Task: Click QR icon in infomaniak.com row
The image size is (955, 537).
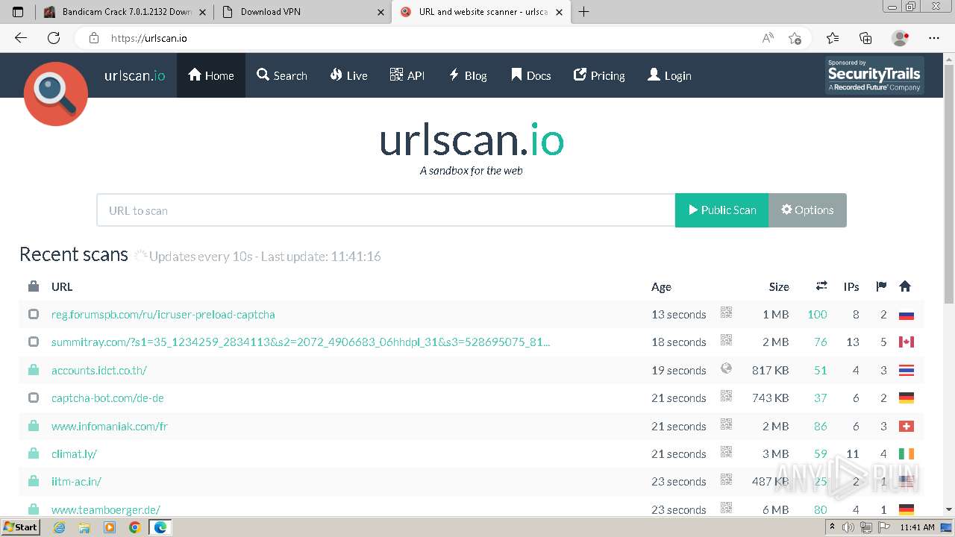Action: (x=726, y=424)
